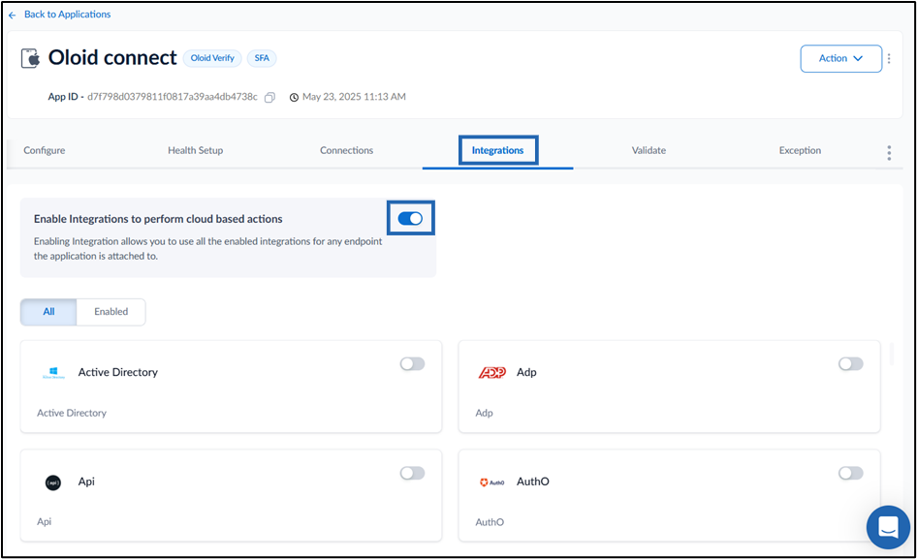917x559 pixels.
Task: Click the Auth0 logo
Action: point(491,482)
